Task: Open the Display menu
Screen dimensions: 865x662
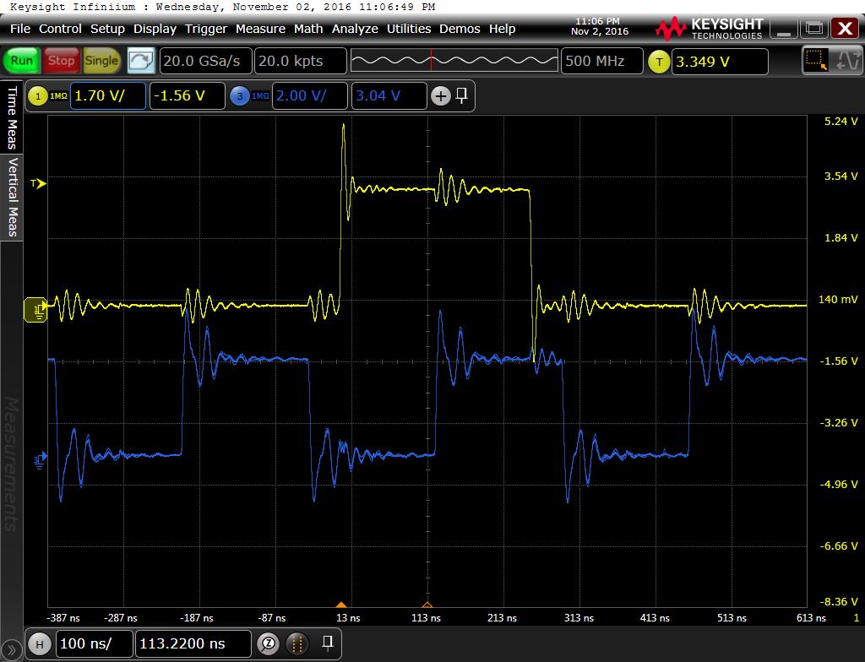Action: pyautogui.click(x=155, y=29)
